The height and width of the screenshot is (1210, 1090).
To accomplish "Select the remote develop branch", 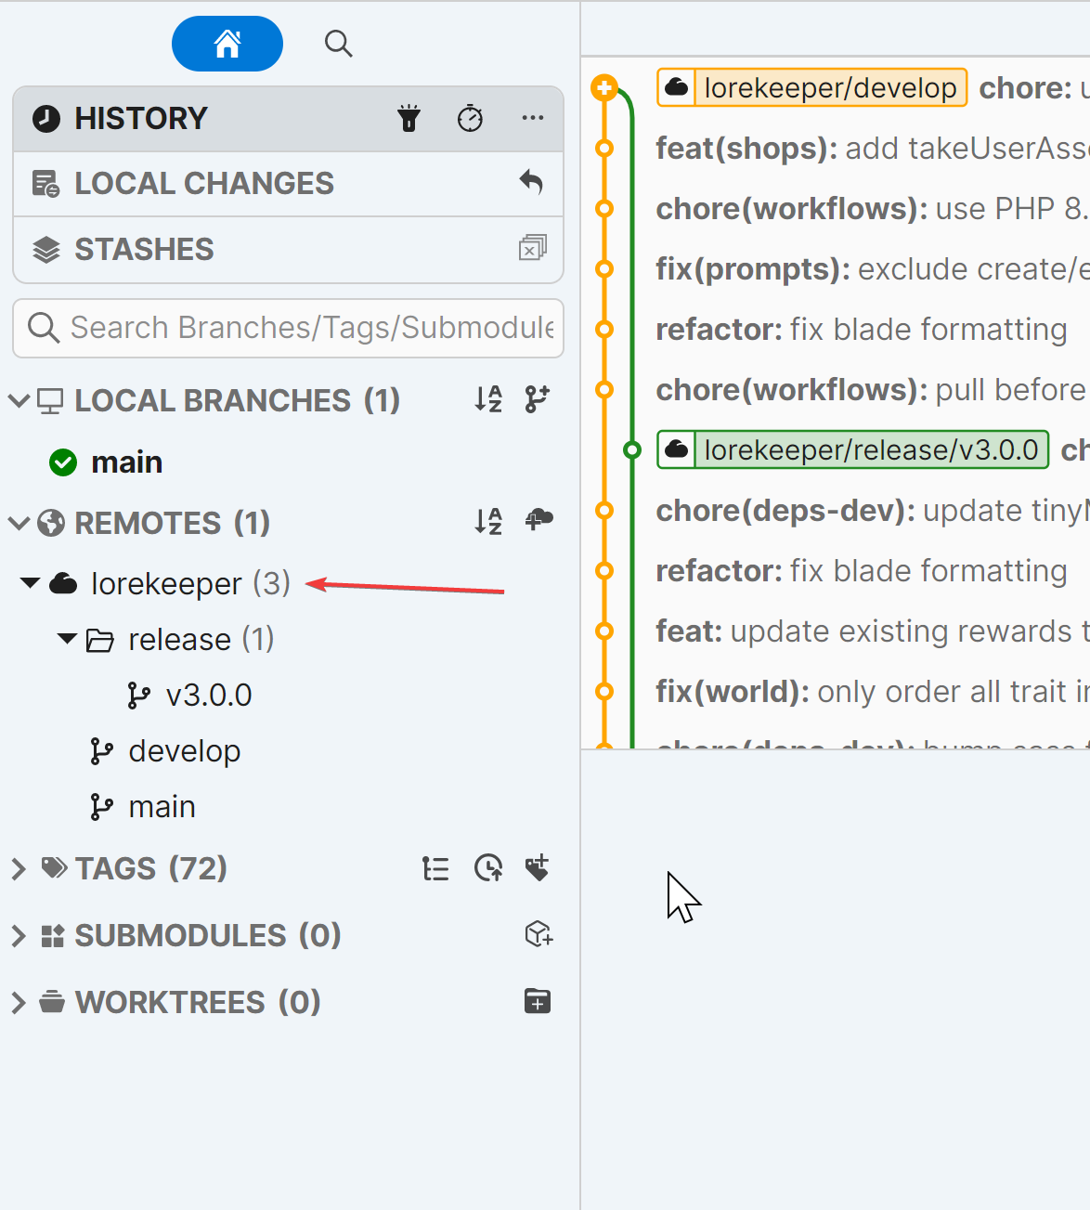I will (184, 751).
